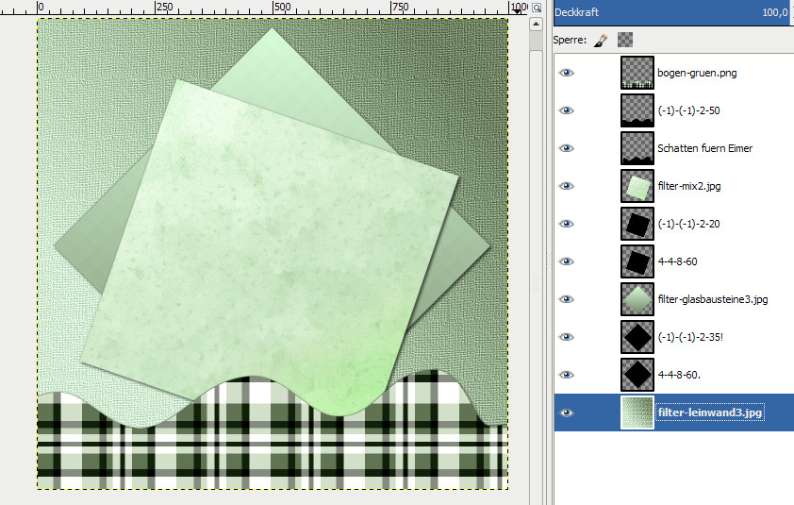
Task: Click the filter-mix2.jpg layer thumbnail
Action: (637, 186)
